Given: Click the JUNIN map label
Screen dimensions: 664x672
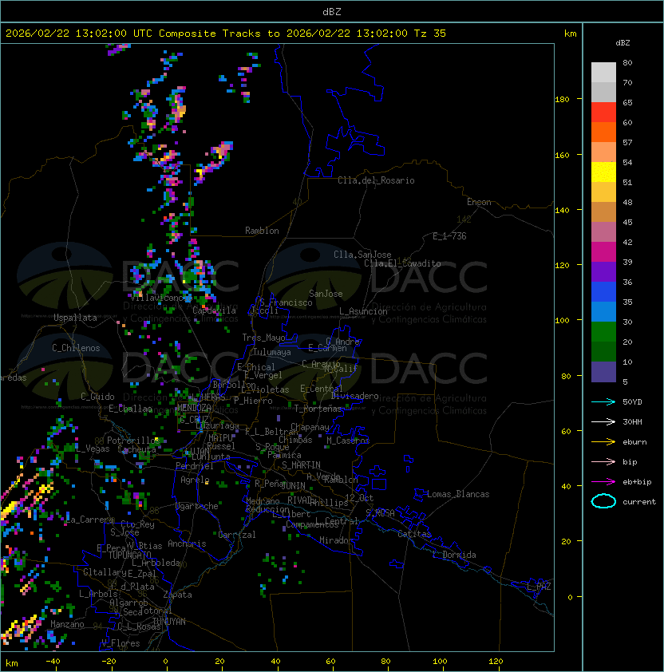Looking at the screenshot, I should (293, 485).
